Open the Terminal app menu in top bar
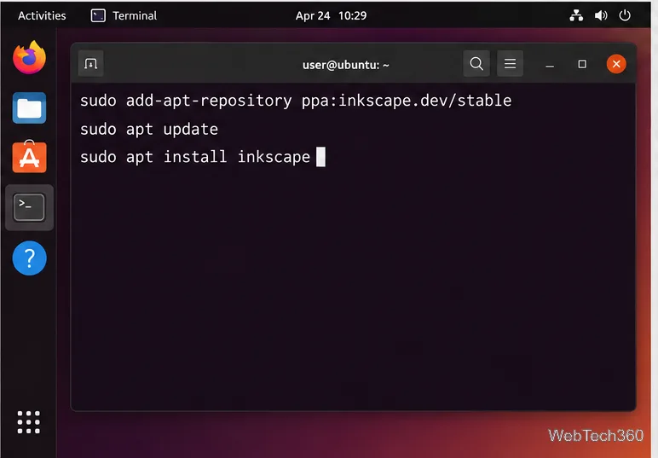 tap(124, 15)
